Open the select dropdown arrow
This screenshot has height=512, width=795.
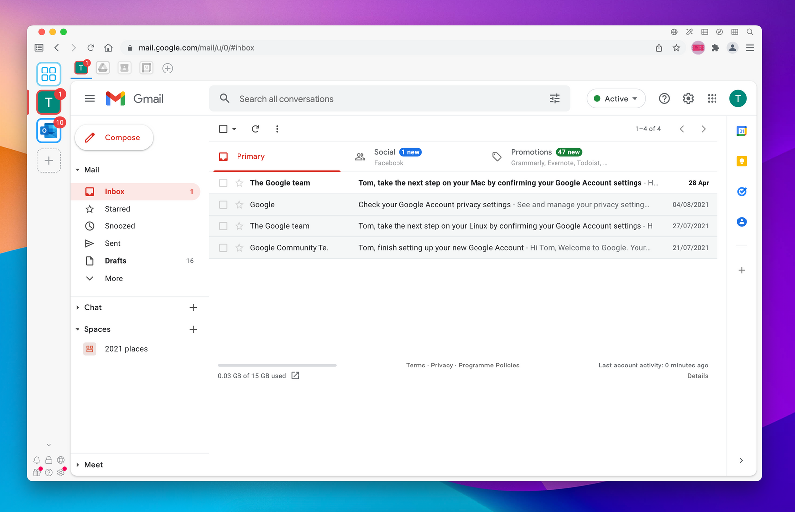pyautogui.click(x=234, y=129)
